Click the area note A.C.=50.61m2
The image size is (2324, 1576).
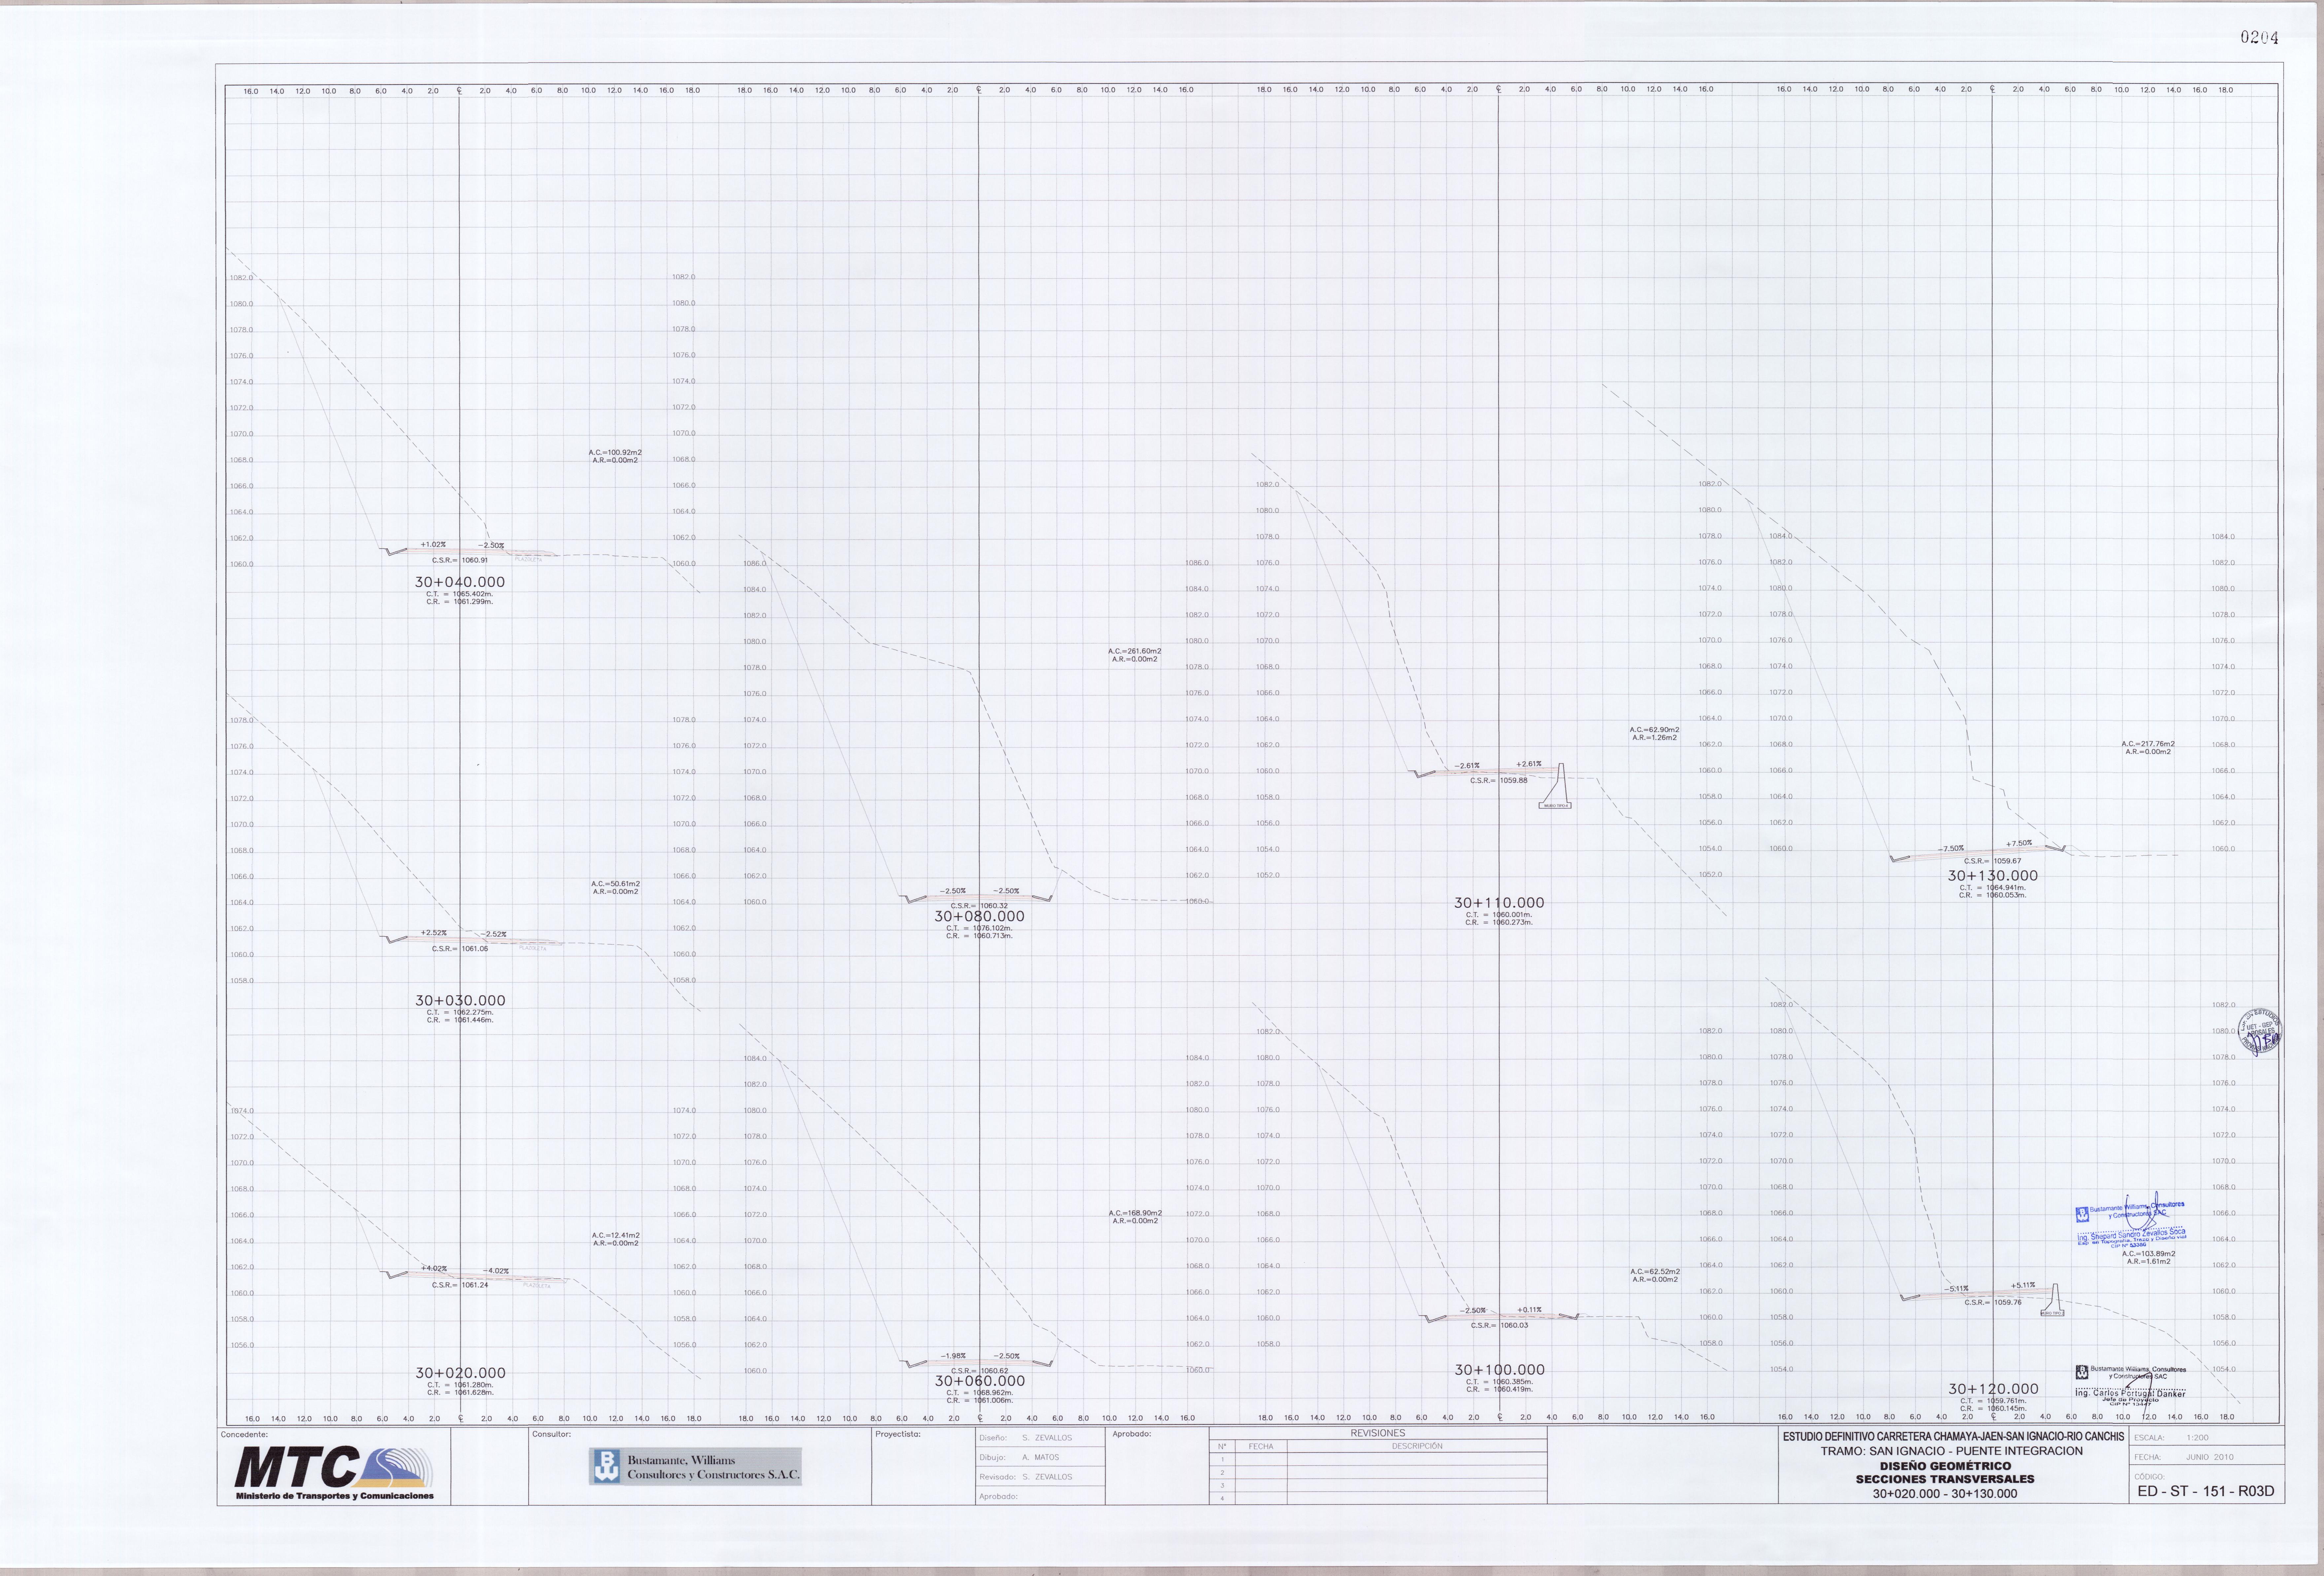[615, 884]
